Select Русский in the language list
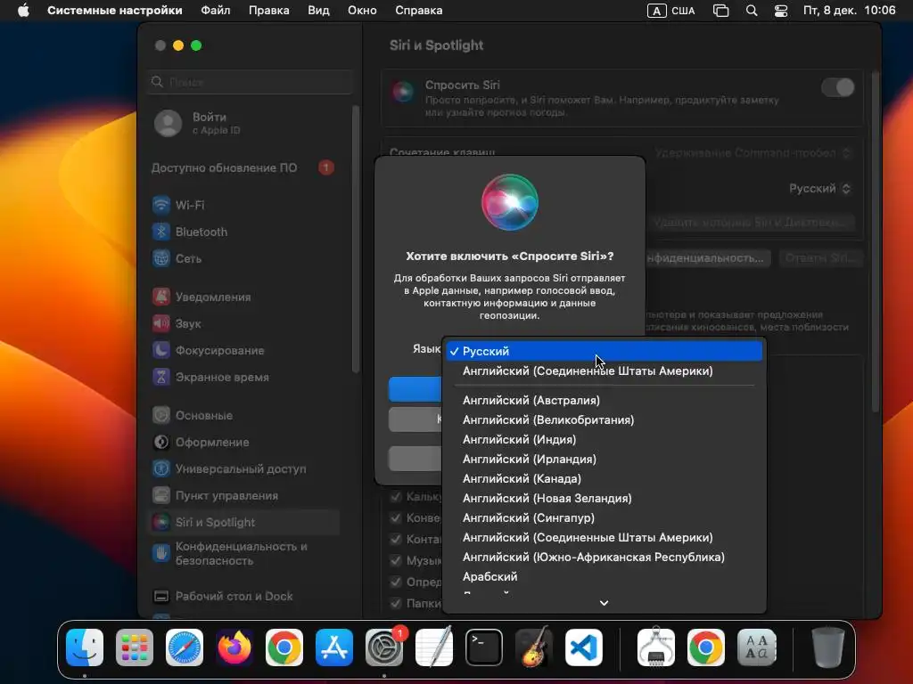Viewport: 913px width, 684px height. click(x=604, y=351)
